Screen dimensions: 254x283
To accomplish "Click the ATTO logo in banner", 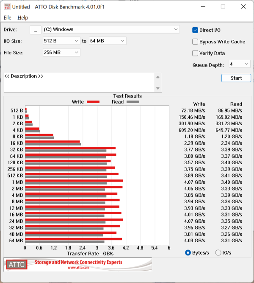I will click(17, 265).
